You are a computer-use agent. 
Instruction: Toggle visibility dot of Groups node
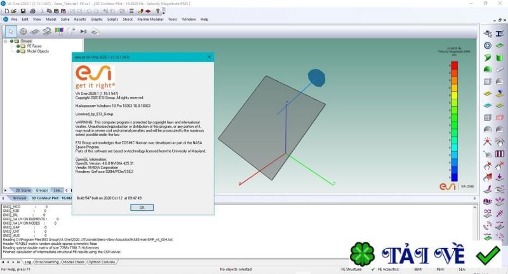11,41
